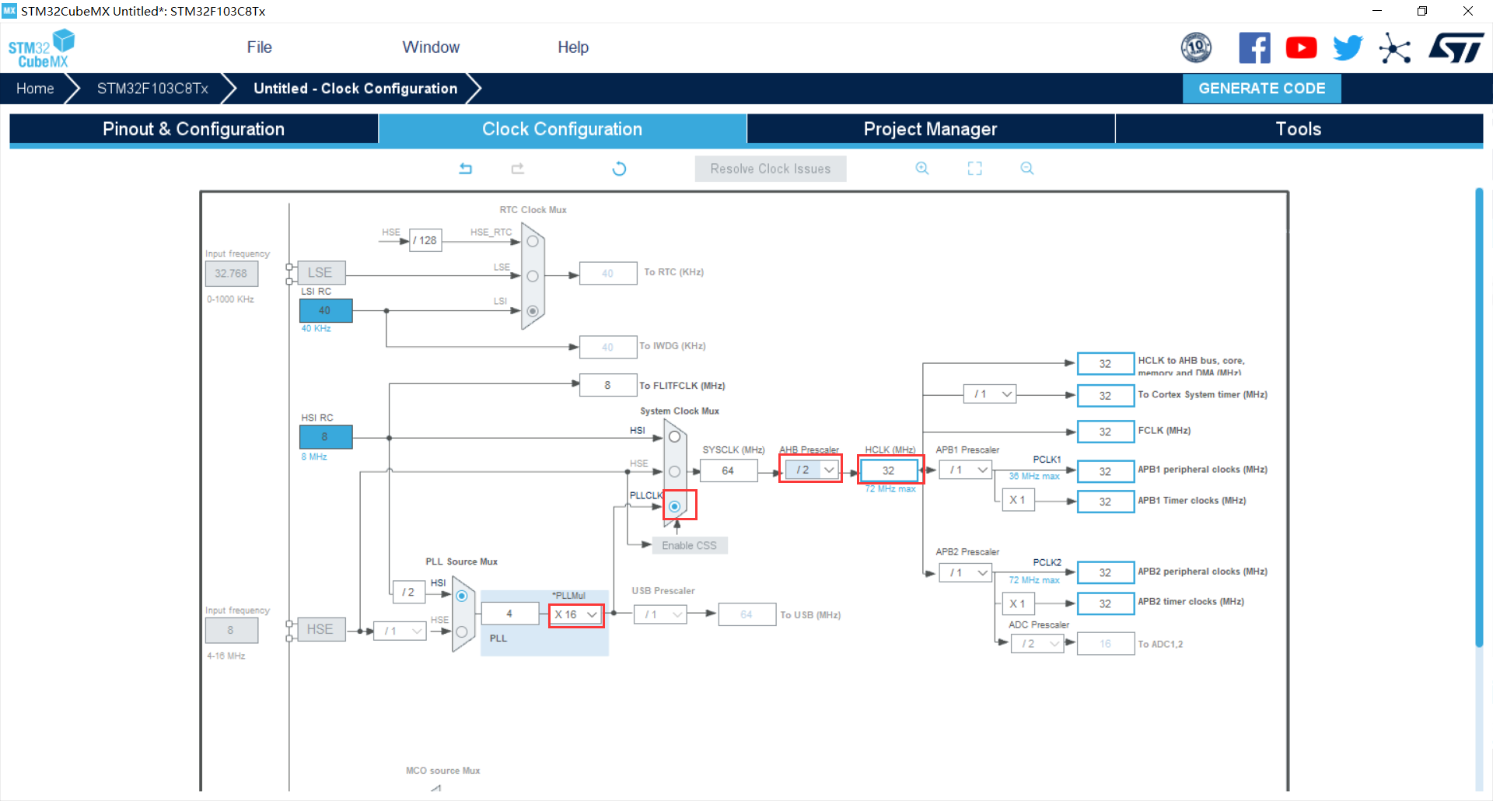The height and width of the screenshot is (801, 1493).
Task: Zoom out of the clock diagram
Action: click(x=1027, y=168)
